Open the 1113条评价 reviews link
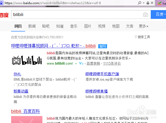This screenshot has width=166, height=123. (112, 63)
